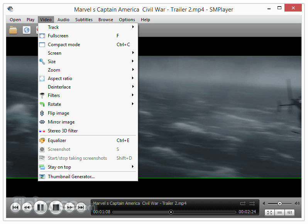Screen dimensions: 308x224
Task: Pause the video playback
Action: pos(41,207)
